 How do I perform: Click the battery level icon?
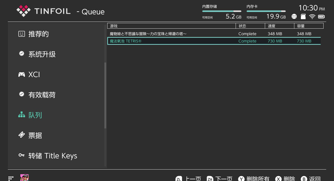click(321, 17)
